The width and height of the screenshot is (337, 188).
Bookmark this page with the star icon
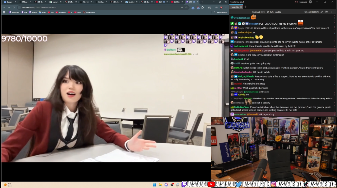pyautogui.click(x=186, y=7)
